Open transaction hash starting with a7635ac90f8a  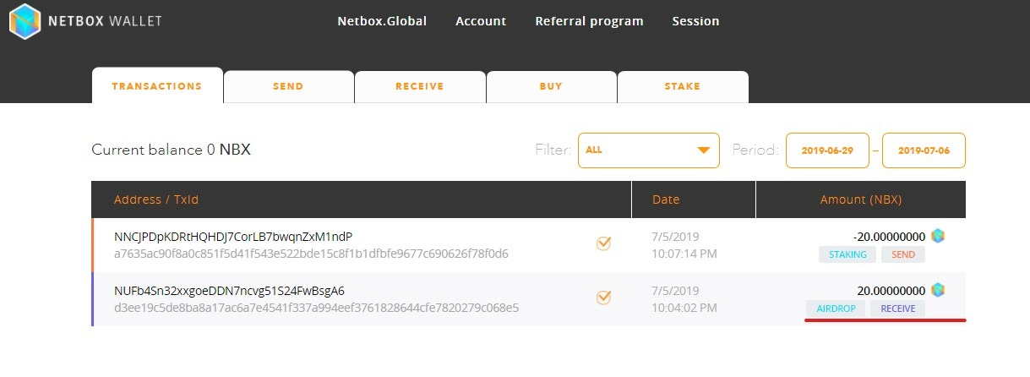point(311,254)
